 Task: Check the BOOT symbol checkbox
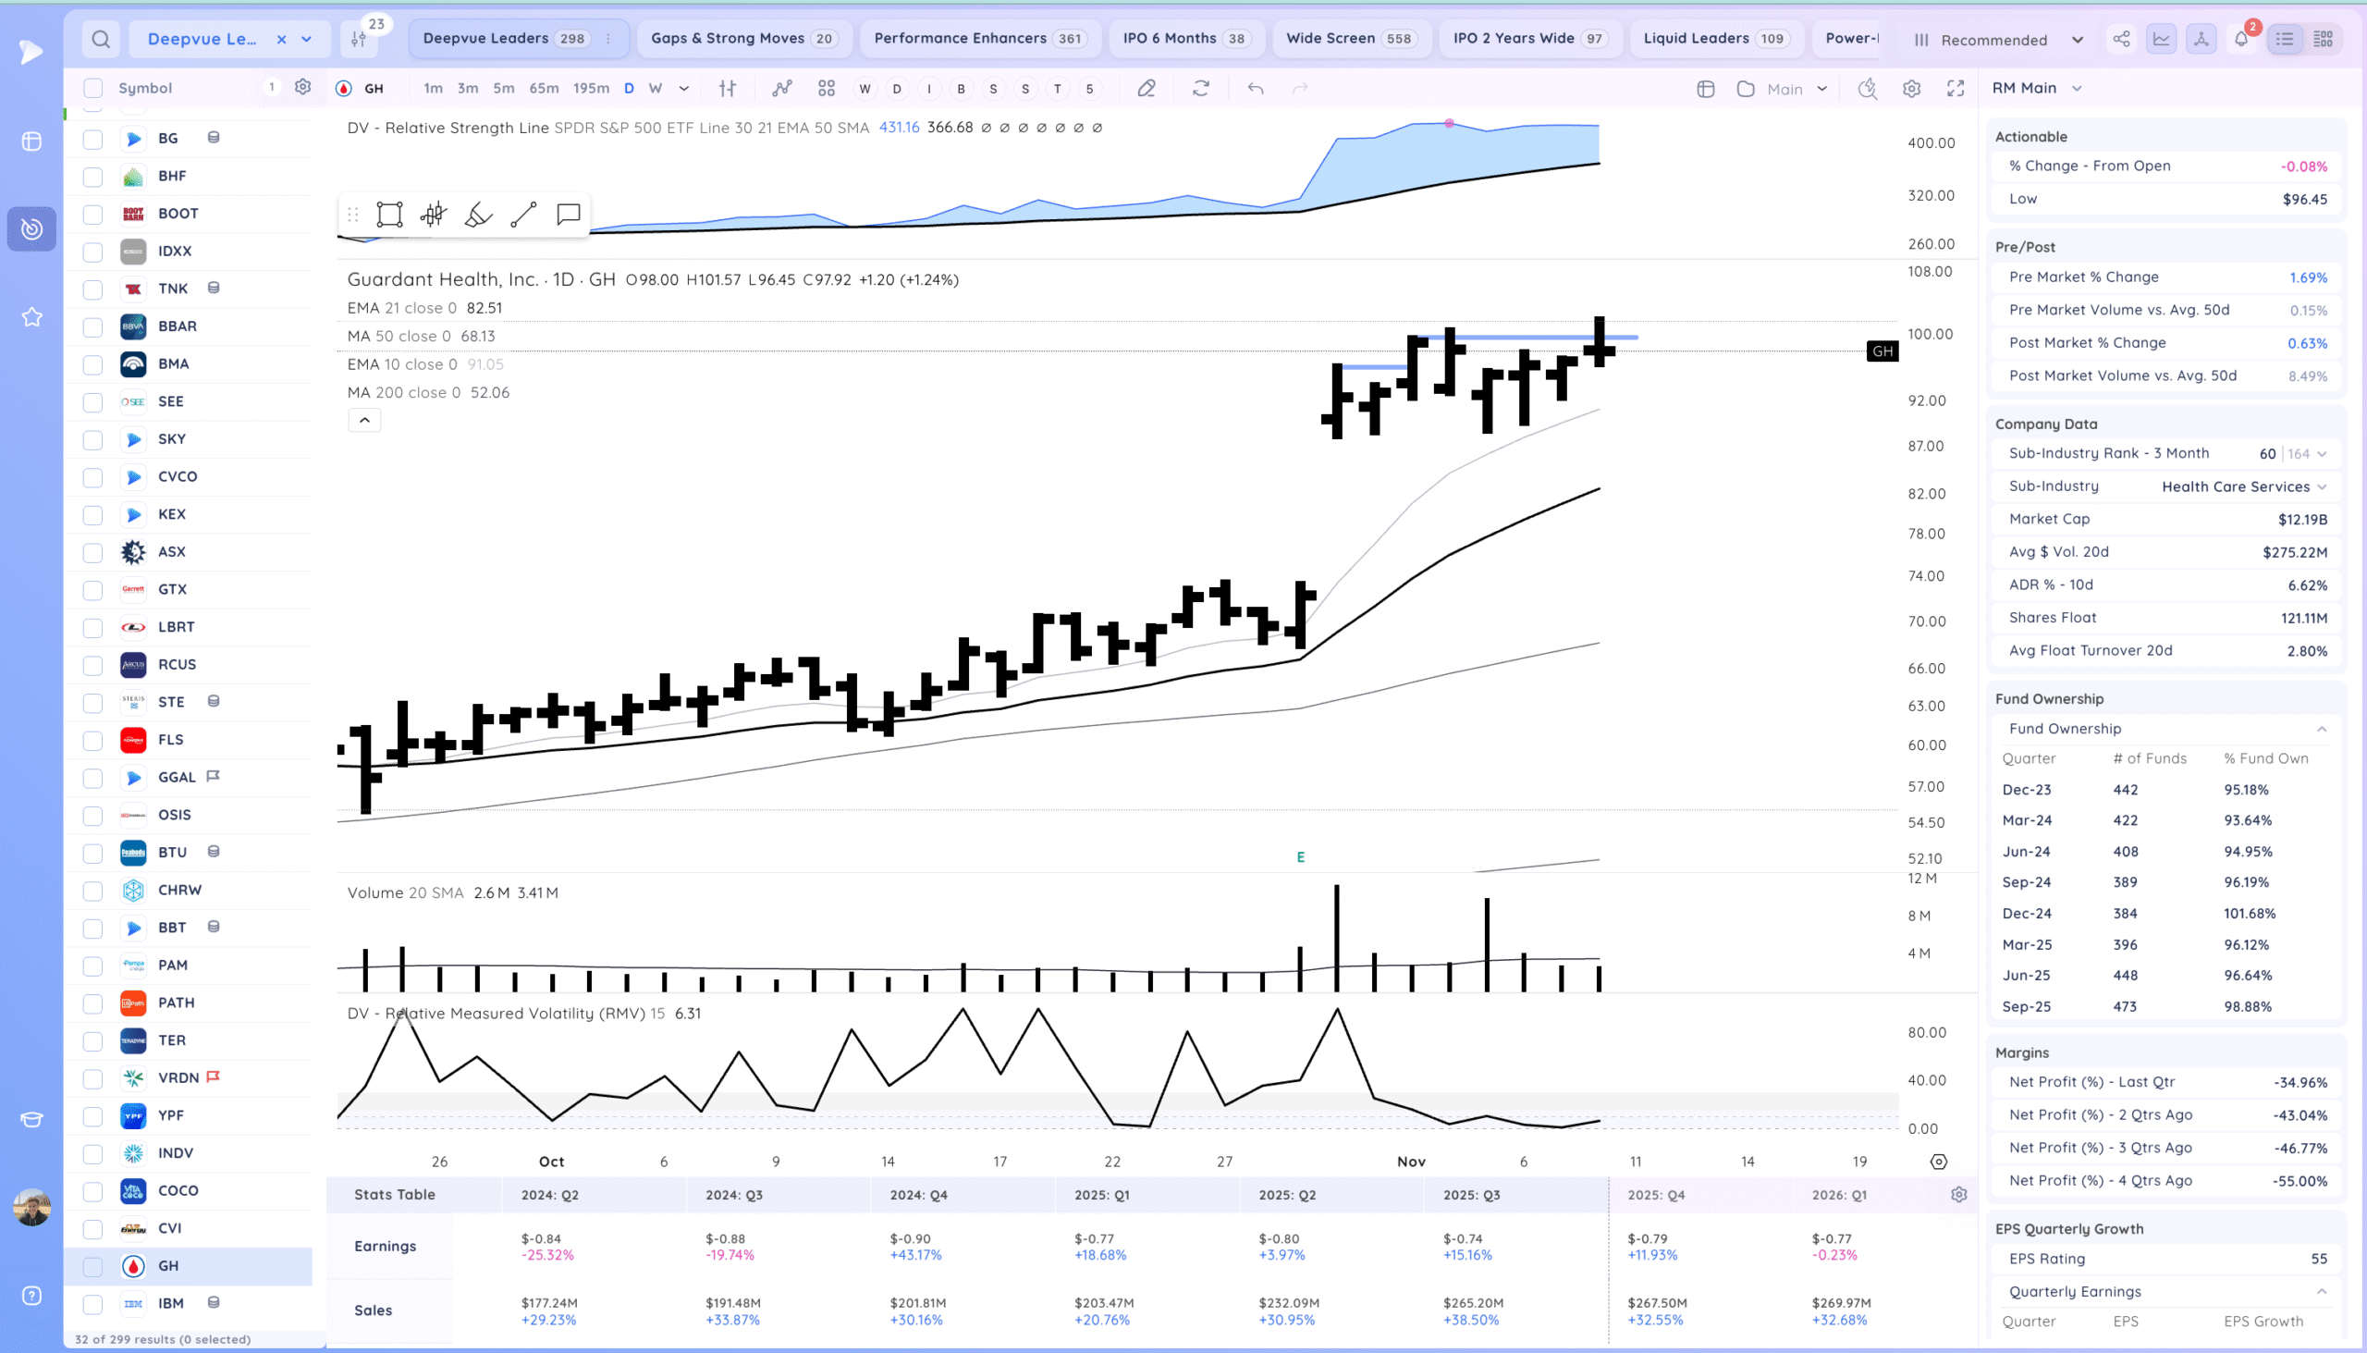tap(92, 214)
